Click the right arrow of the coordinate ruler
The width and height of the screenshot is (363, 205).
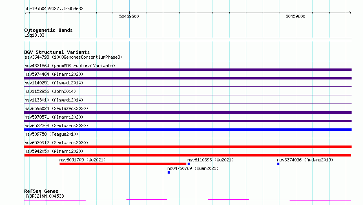350,13
